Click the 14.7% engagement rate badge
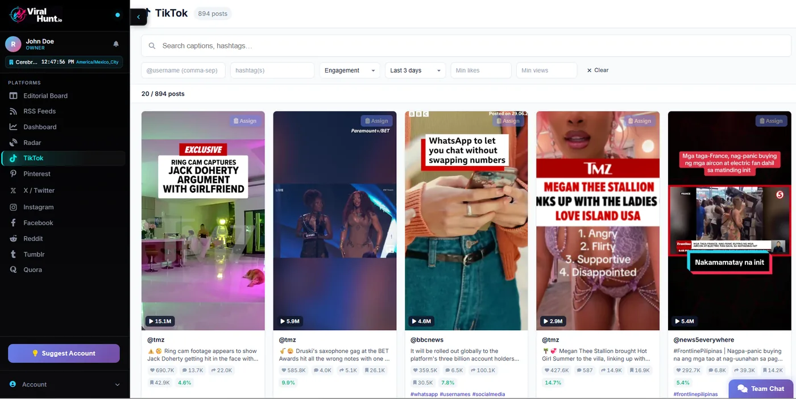 pyautogui.click(x=553, y=383)
